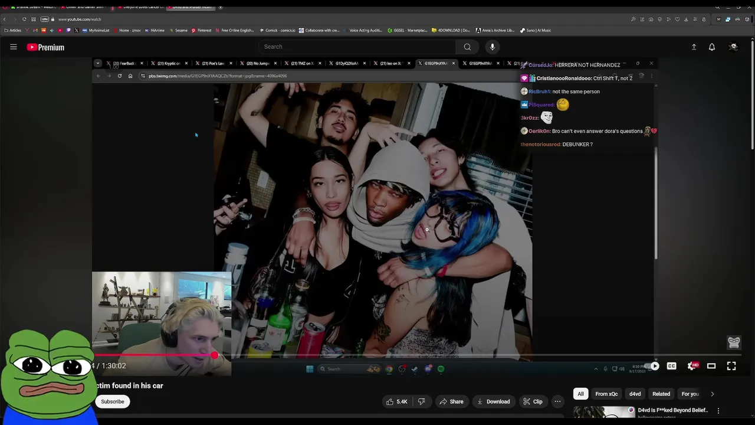Open the "Home - zmov" bookmark

(x=127, y=30)
